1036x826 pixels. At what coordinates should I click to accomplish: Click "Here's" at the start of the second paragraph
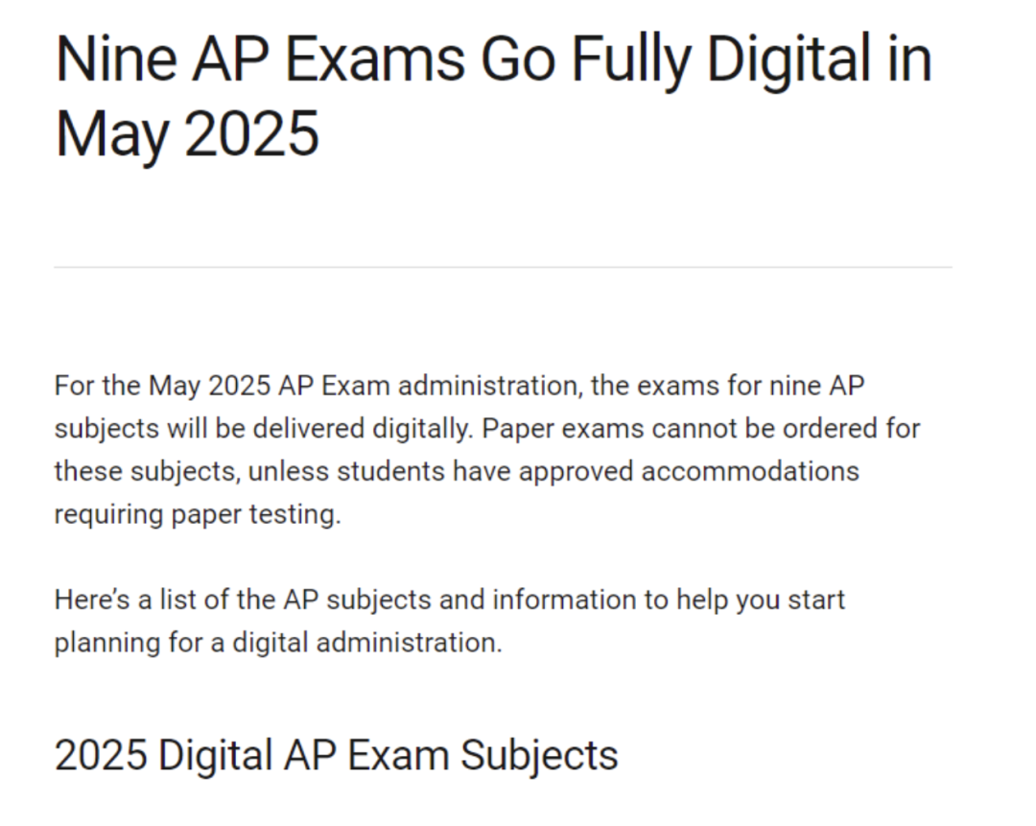pyautogui.click(x=93, y=600)
